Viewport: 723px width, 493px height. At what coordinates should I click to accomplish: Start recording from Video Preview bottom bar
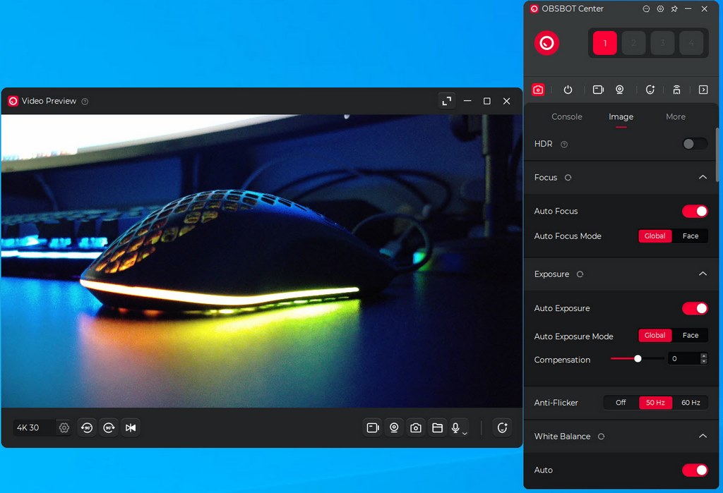373,428
